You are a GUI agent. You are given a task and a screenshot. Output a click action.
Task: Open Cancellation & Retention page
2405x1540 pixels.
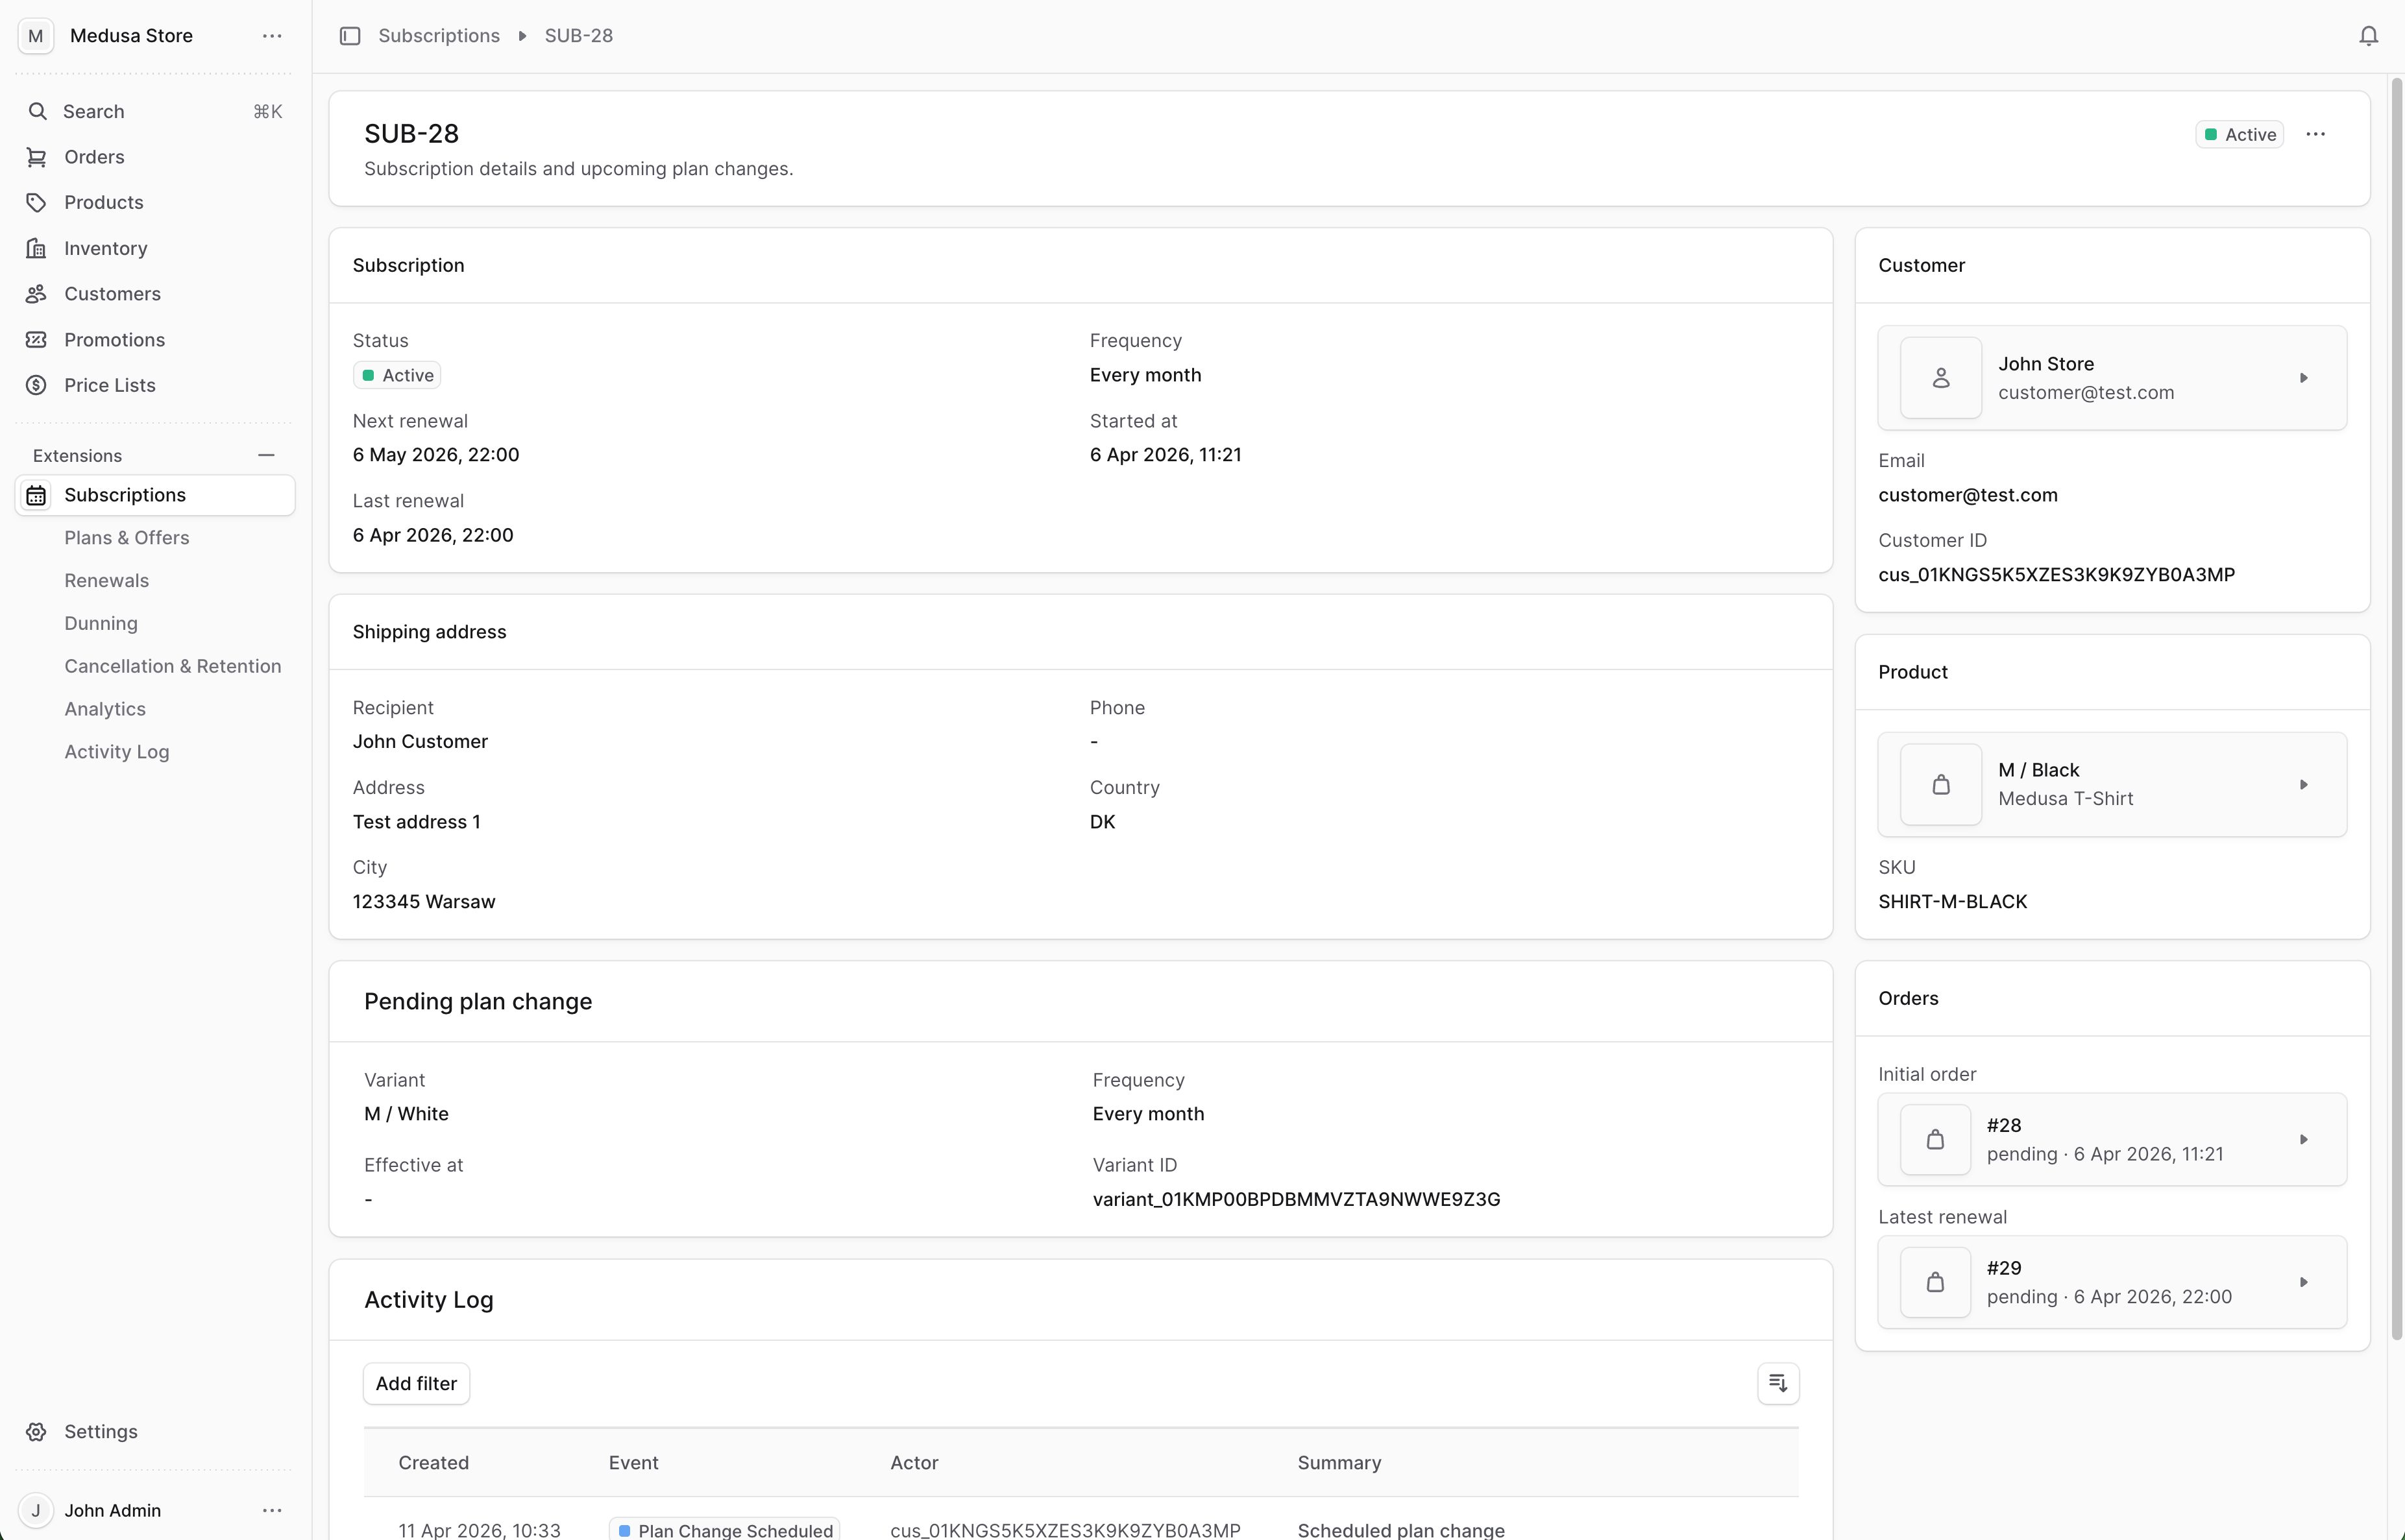click(173, 666)
